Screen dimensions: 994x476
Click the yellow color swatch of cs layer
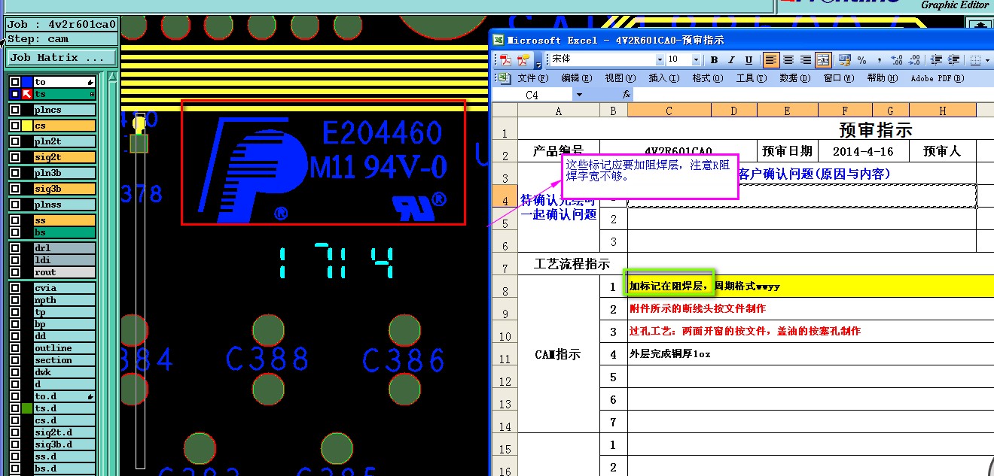tap(27, 126)
